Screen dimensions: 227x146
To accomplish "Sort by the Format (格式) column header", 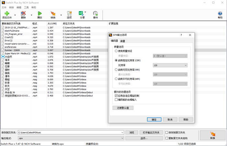I will click(39, 23).
